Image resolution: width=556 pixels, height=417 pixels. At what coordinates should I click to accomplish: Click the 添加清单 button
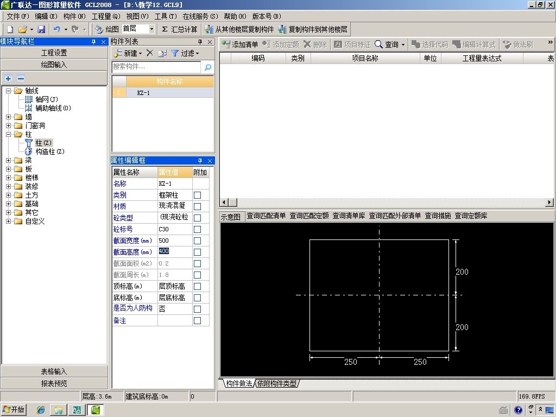[240, 45]
